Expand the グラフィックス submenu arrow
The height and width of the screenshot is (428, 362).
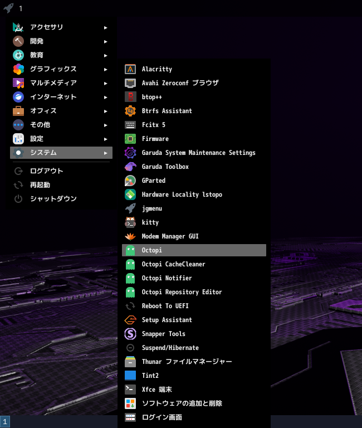point(106,69)
